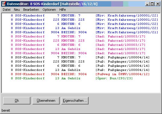The width and height of the screenshot is (162, 114).
Task: Open the Optionen menu
Action: [49, 10]
